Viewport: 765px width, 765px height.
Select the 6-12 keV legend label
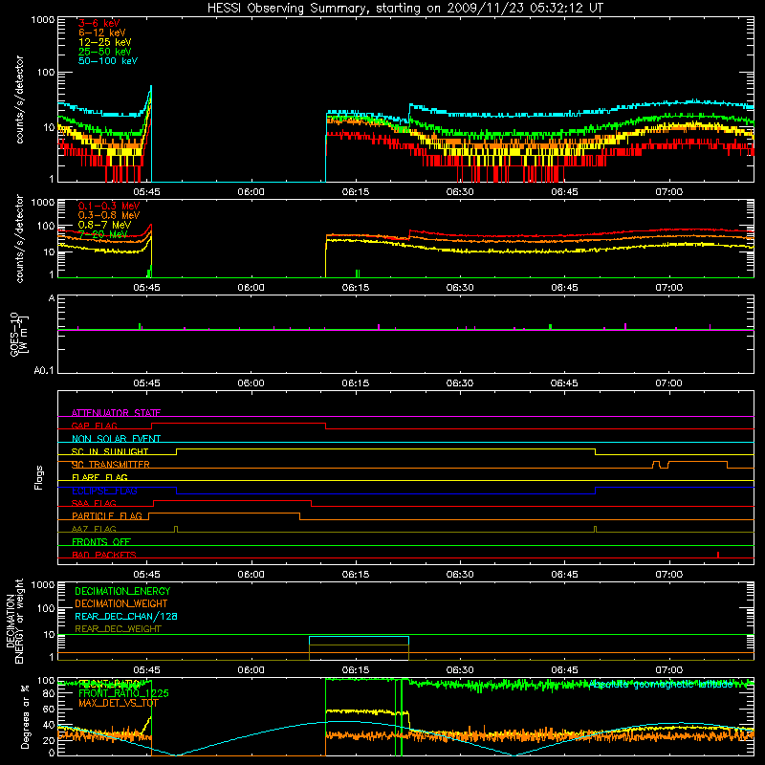tap(102, 33)
